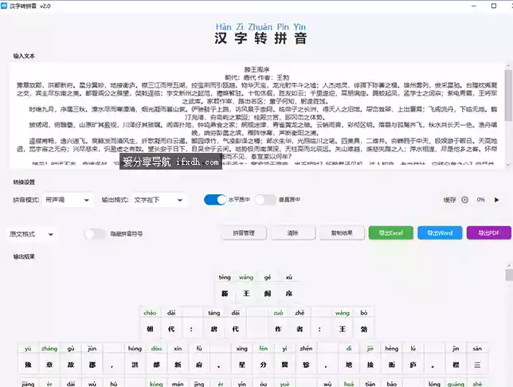Click the pinyin 'jùn' in the output
The image size is (513, 387).
(92, 349)
